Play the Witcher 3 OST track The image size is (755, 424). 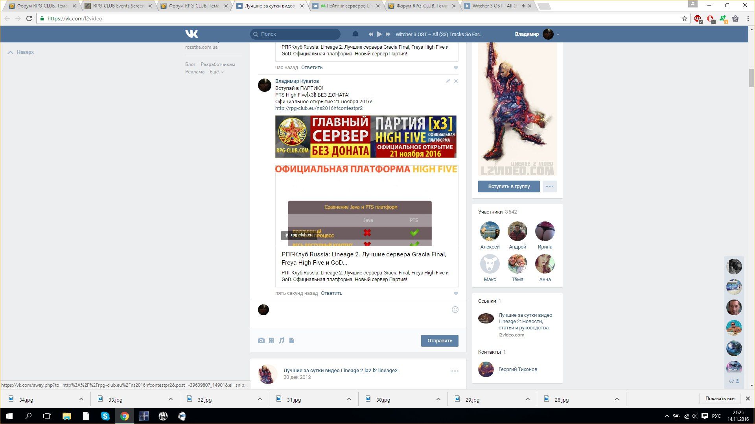(379, 34)
